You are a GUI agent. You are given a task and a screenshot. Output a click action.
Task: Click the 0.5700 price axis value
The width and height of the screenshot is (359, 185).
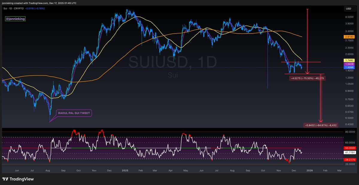tap(349, 112)
